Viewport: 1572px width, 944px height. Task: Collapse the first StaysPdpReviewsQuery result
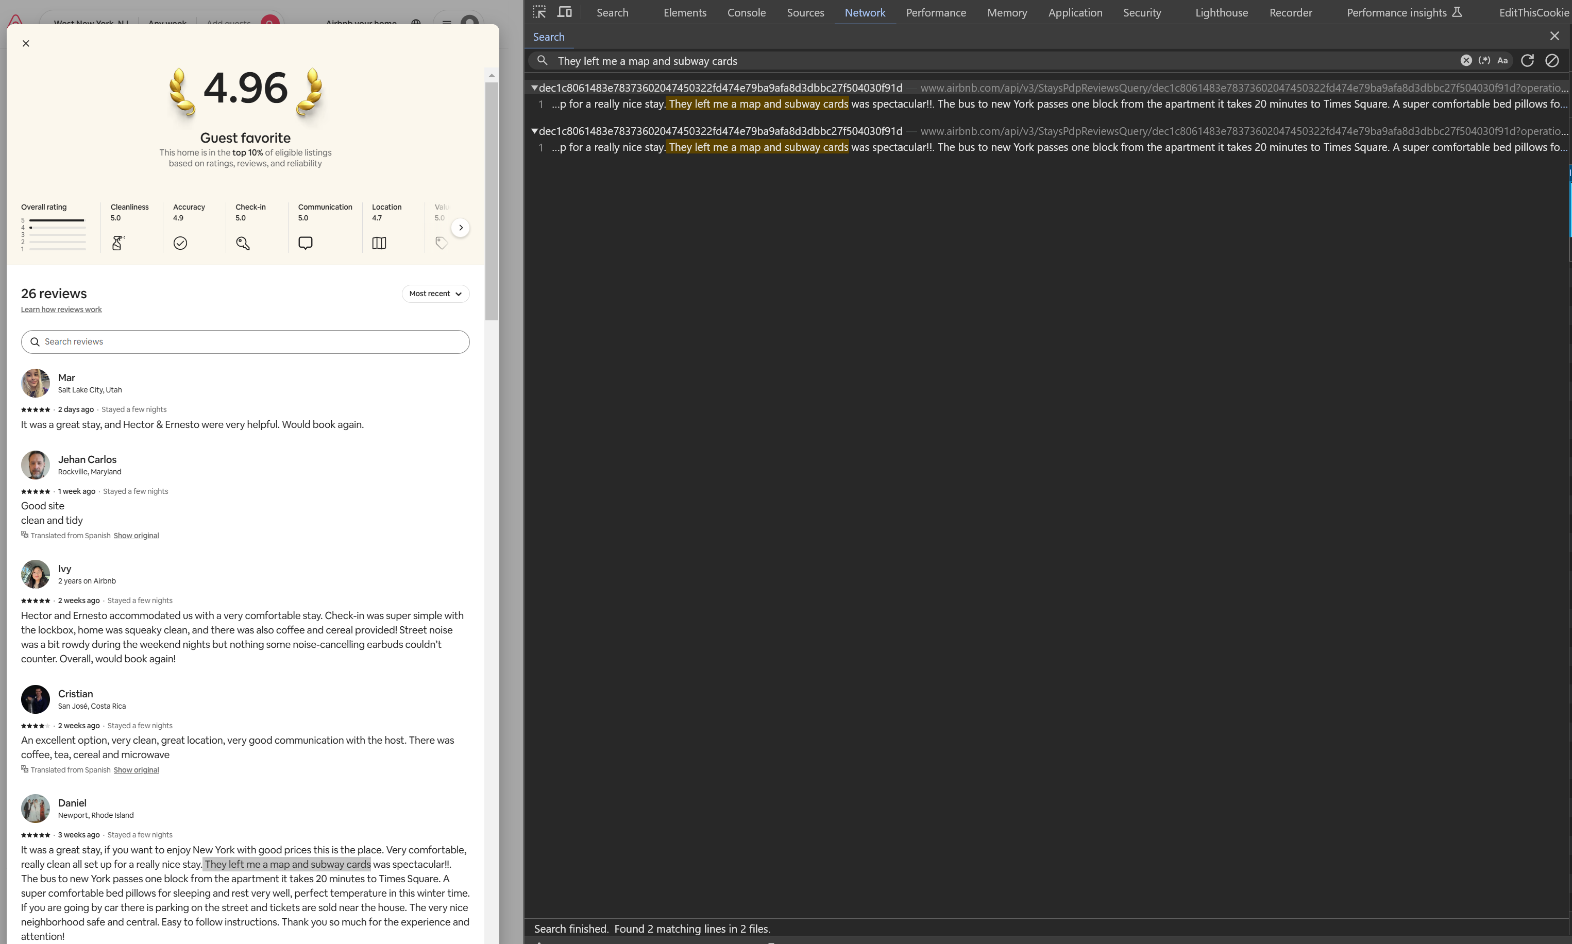tap(535, 88)
